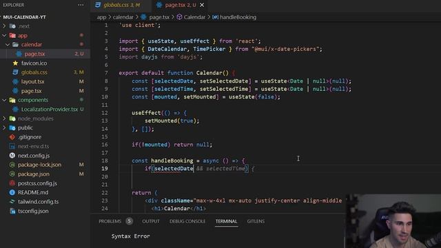Click line number 19 in the gutter
Image resolution: width=441 pixels, height=248 pixels.
pyautogui.click(x=105, y=168)
